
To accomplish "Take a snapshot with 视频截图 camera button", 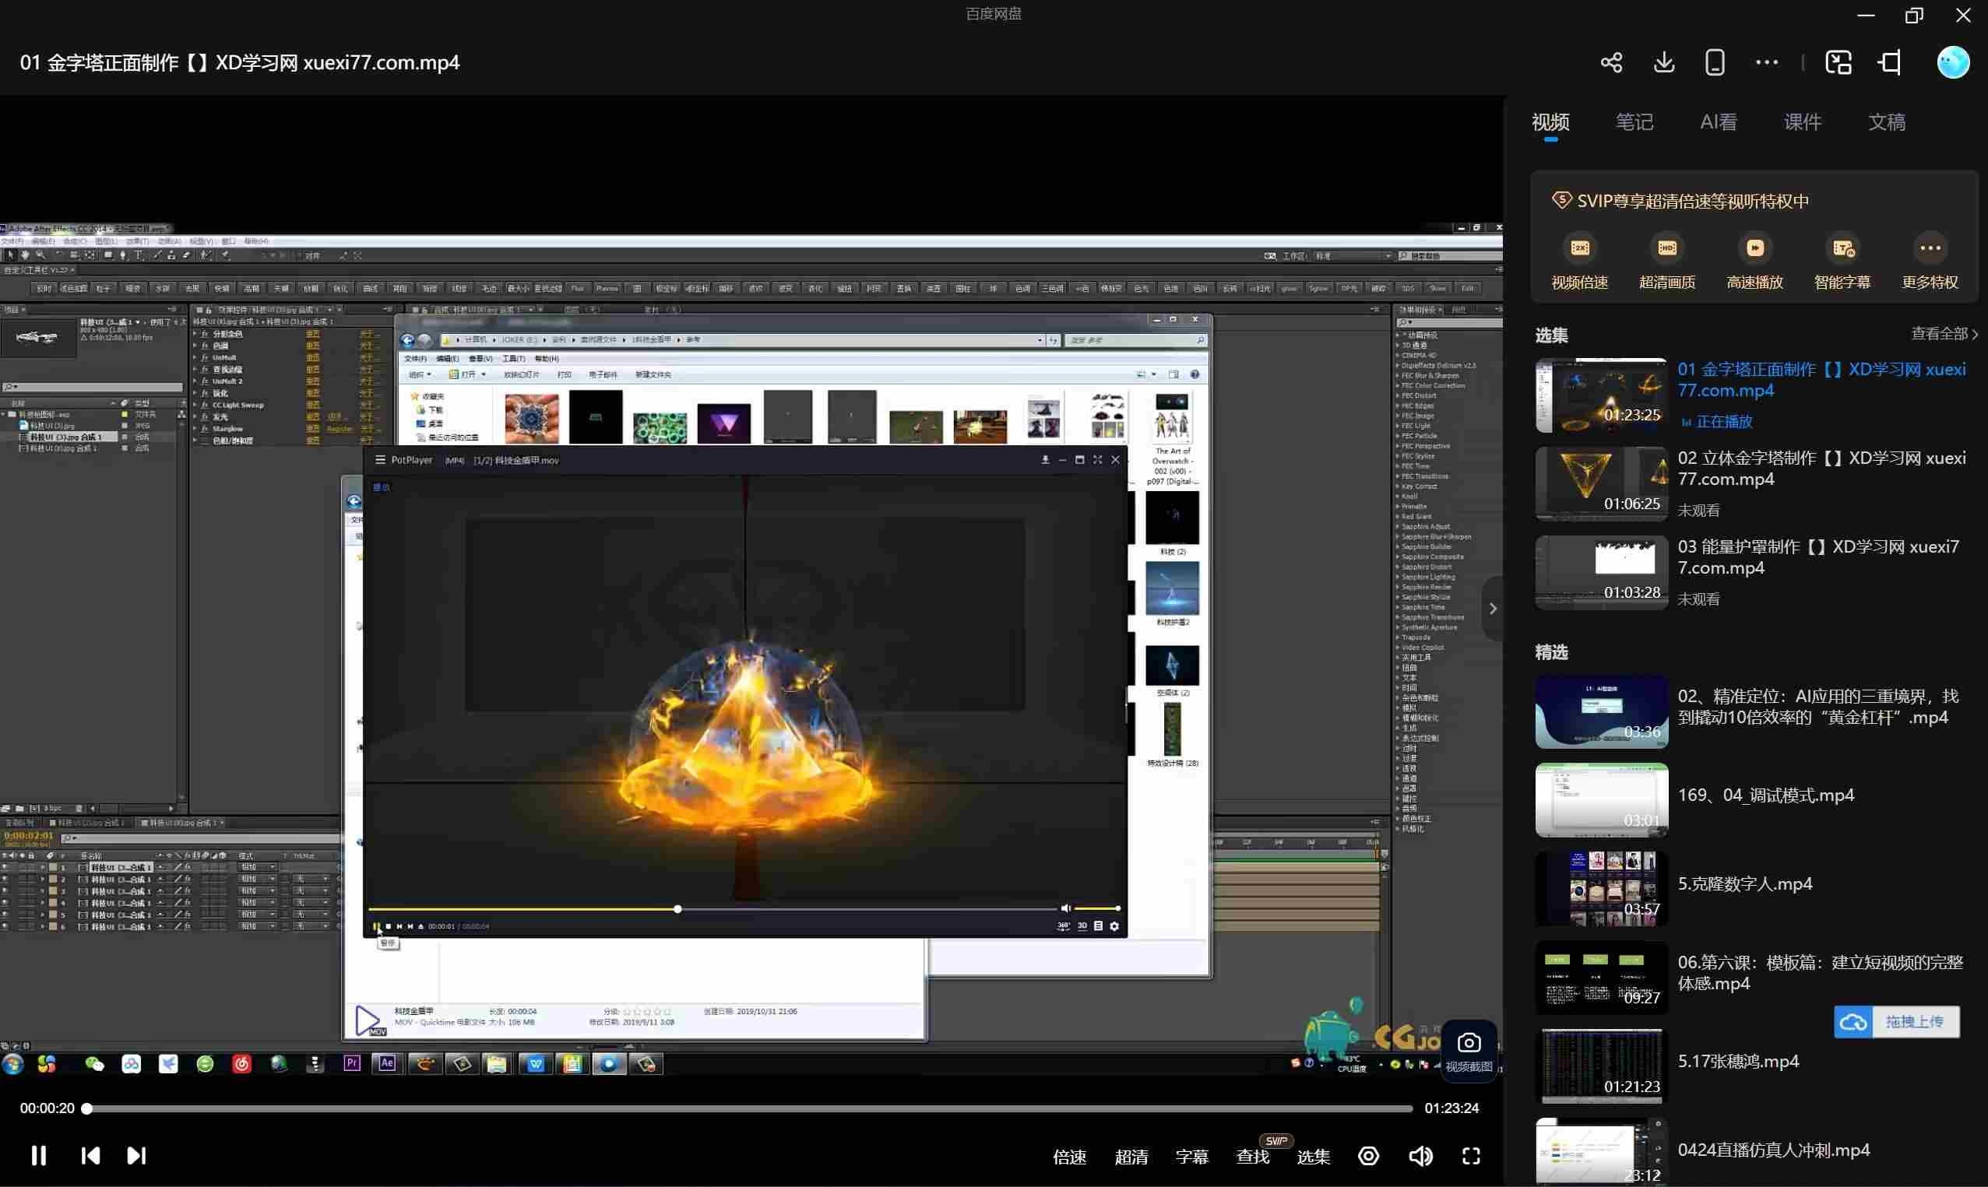I will coord(1469,1051).
